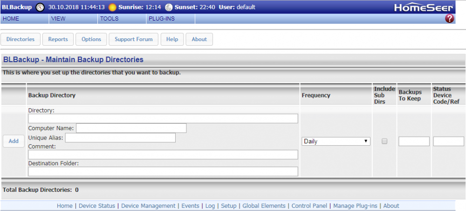Go to Device Management footer link

coord(148,206)
